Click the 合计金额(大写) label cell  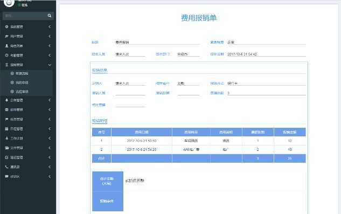108,181
